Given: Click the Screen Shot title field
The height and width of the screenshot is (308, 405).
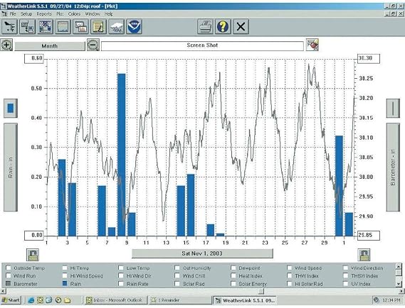Looking at the screenshot, I should click(x=202, y=46).
